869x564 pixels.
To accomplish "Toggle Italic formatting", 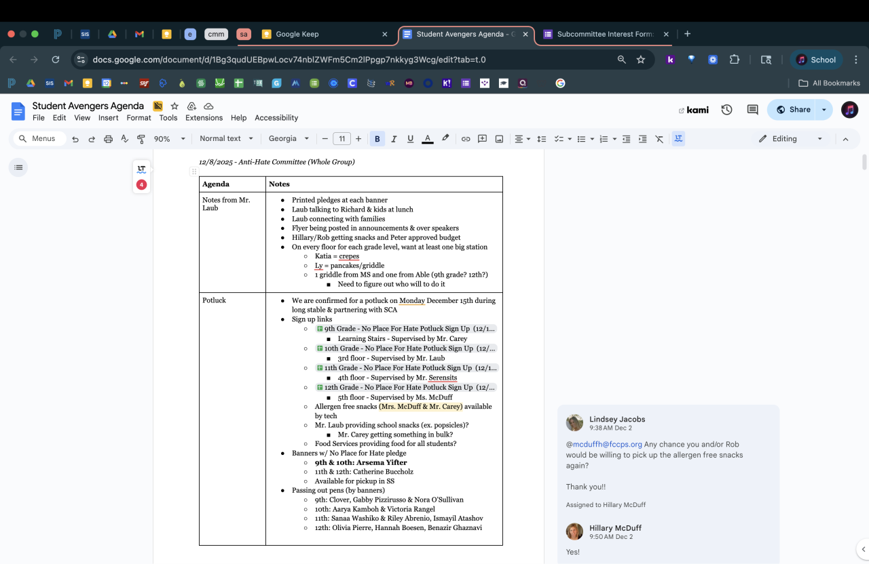I will point(394,139).
